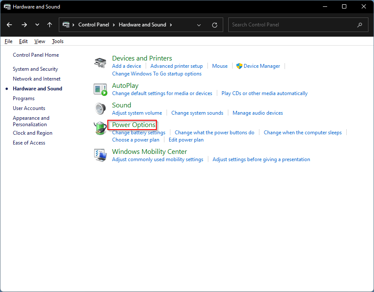Screen dimensions: 374x292
Task: Open the Tools menu
Action: coord(58,41)
